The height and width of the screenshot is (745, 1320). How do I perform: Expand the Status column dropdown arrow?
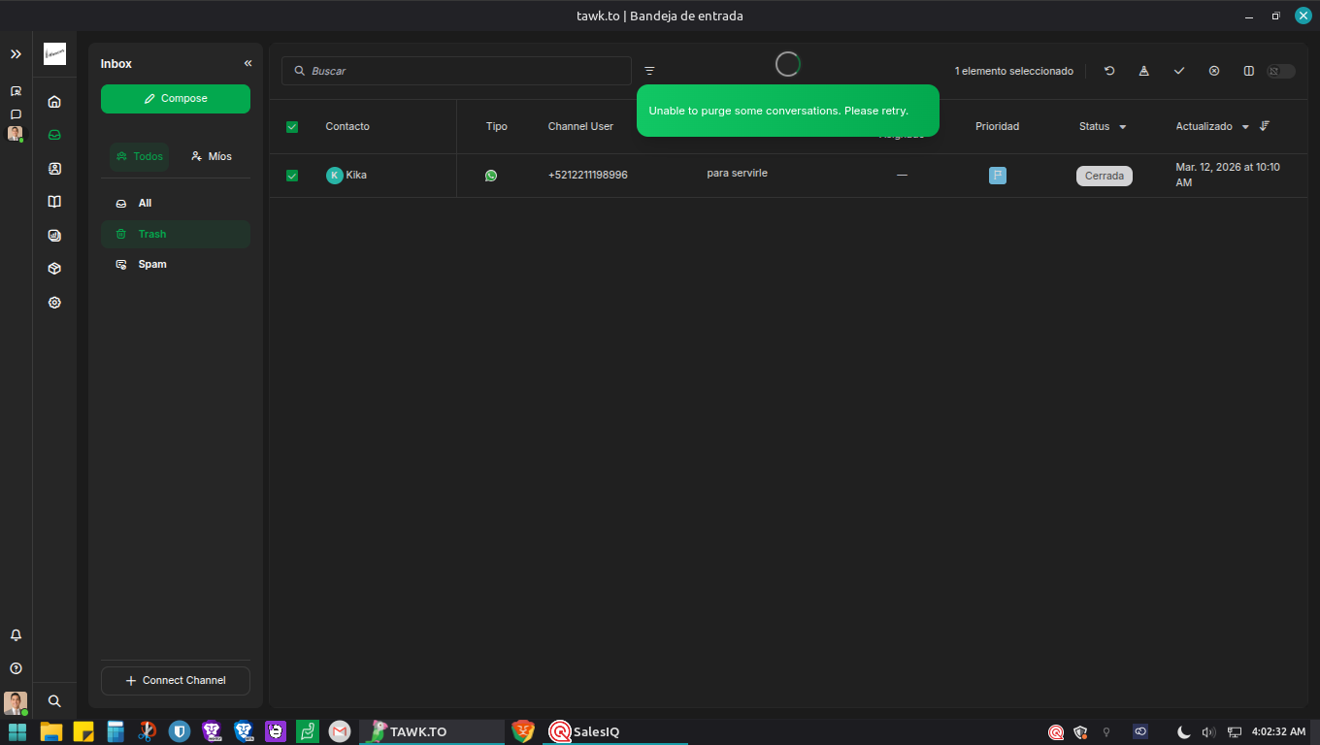pyautogui.click(x=1123, y=127)
